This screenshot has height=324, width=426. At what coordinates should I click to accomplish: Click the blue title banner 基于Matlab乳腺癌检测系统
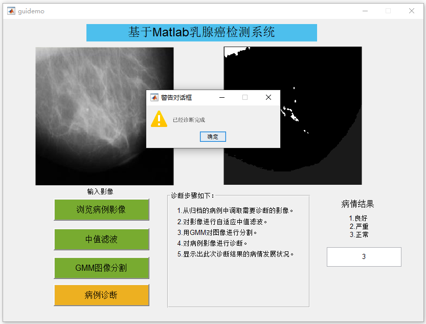[x=201, y=33]
